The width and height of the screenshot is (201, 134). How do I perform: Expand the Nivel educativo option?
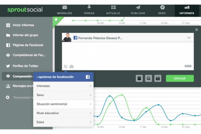(x=63, y=113)
